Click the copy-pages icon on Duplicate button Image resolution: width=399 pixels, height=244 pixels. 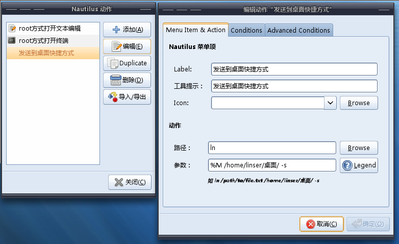coord(113,63)
